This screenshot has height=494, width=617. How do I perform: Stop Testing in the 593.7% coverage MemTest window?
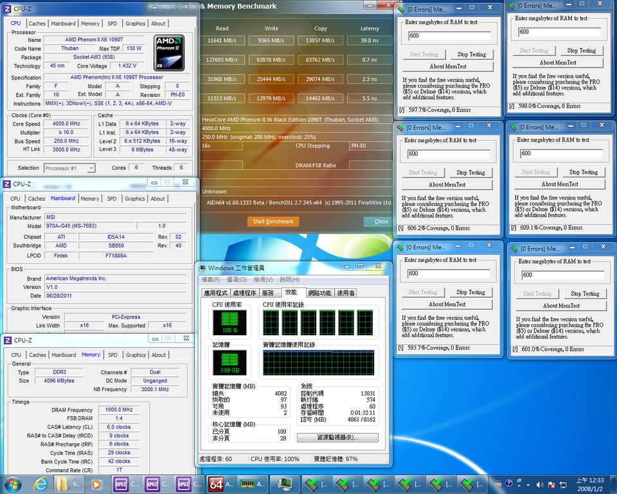[470, 292]
